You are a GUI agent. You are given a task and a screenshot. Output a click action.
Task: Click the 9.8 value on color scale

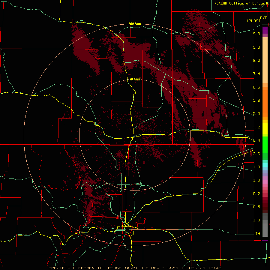256,34
